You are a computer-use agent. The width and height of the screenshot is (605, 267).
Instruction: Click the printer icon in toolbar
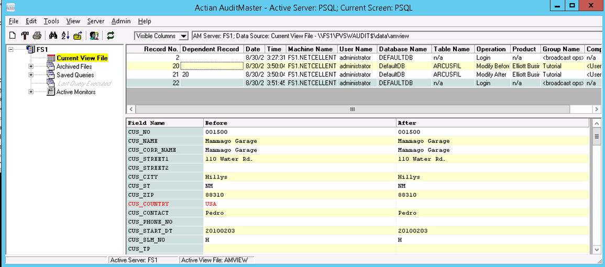[37, 36]
